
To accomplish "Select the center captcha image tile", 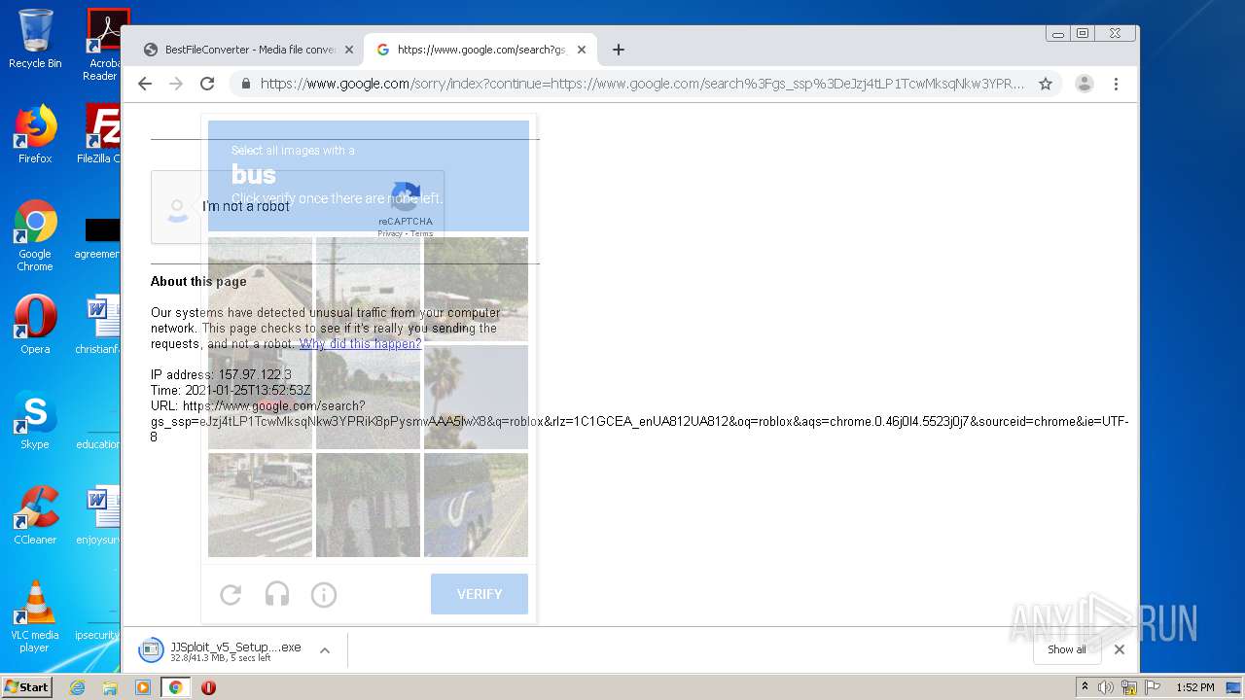I will pos(368,397).
